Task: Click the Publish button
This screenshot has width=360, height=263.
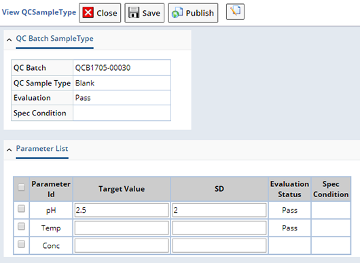Action: [x=193, y=13]
